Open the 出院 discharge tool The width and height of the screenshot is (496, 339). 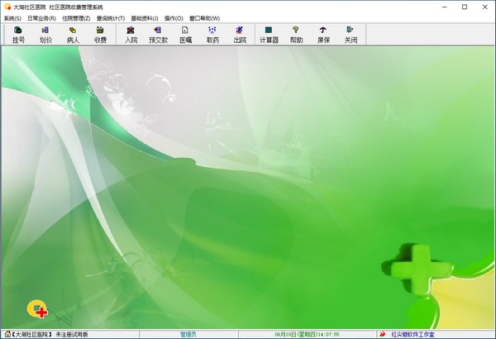(x=240, y=34)
